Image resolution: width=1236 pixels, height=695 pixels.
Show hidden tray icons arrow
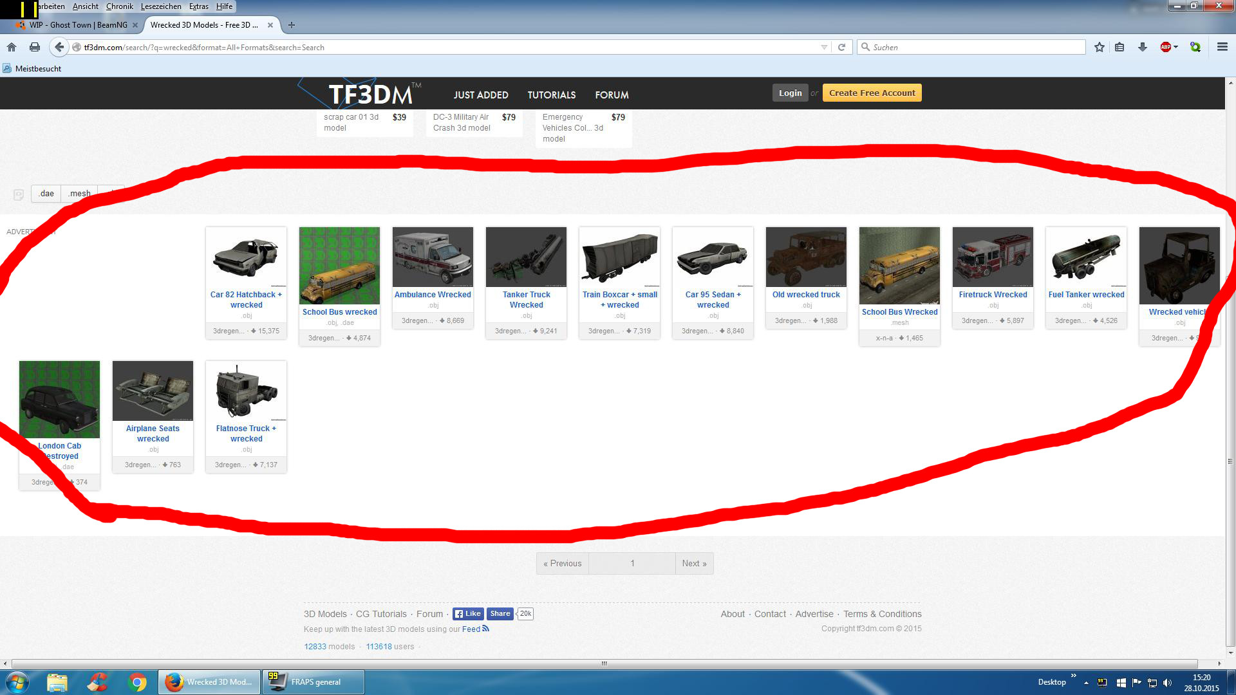[x=1086, y=683]
